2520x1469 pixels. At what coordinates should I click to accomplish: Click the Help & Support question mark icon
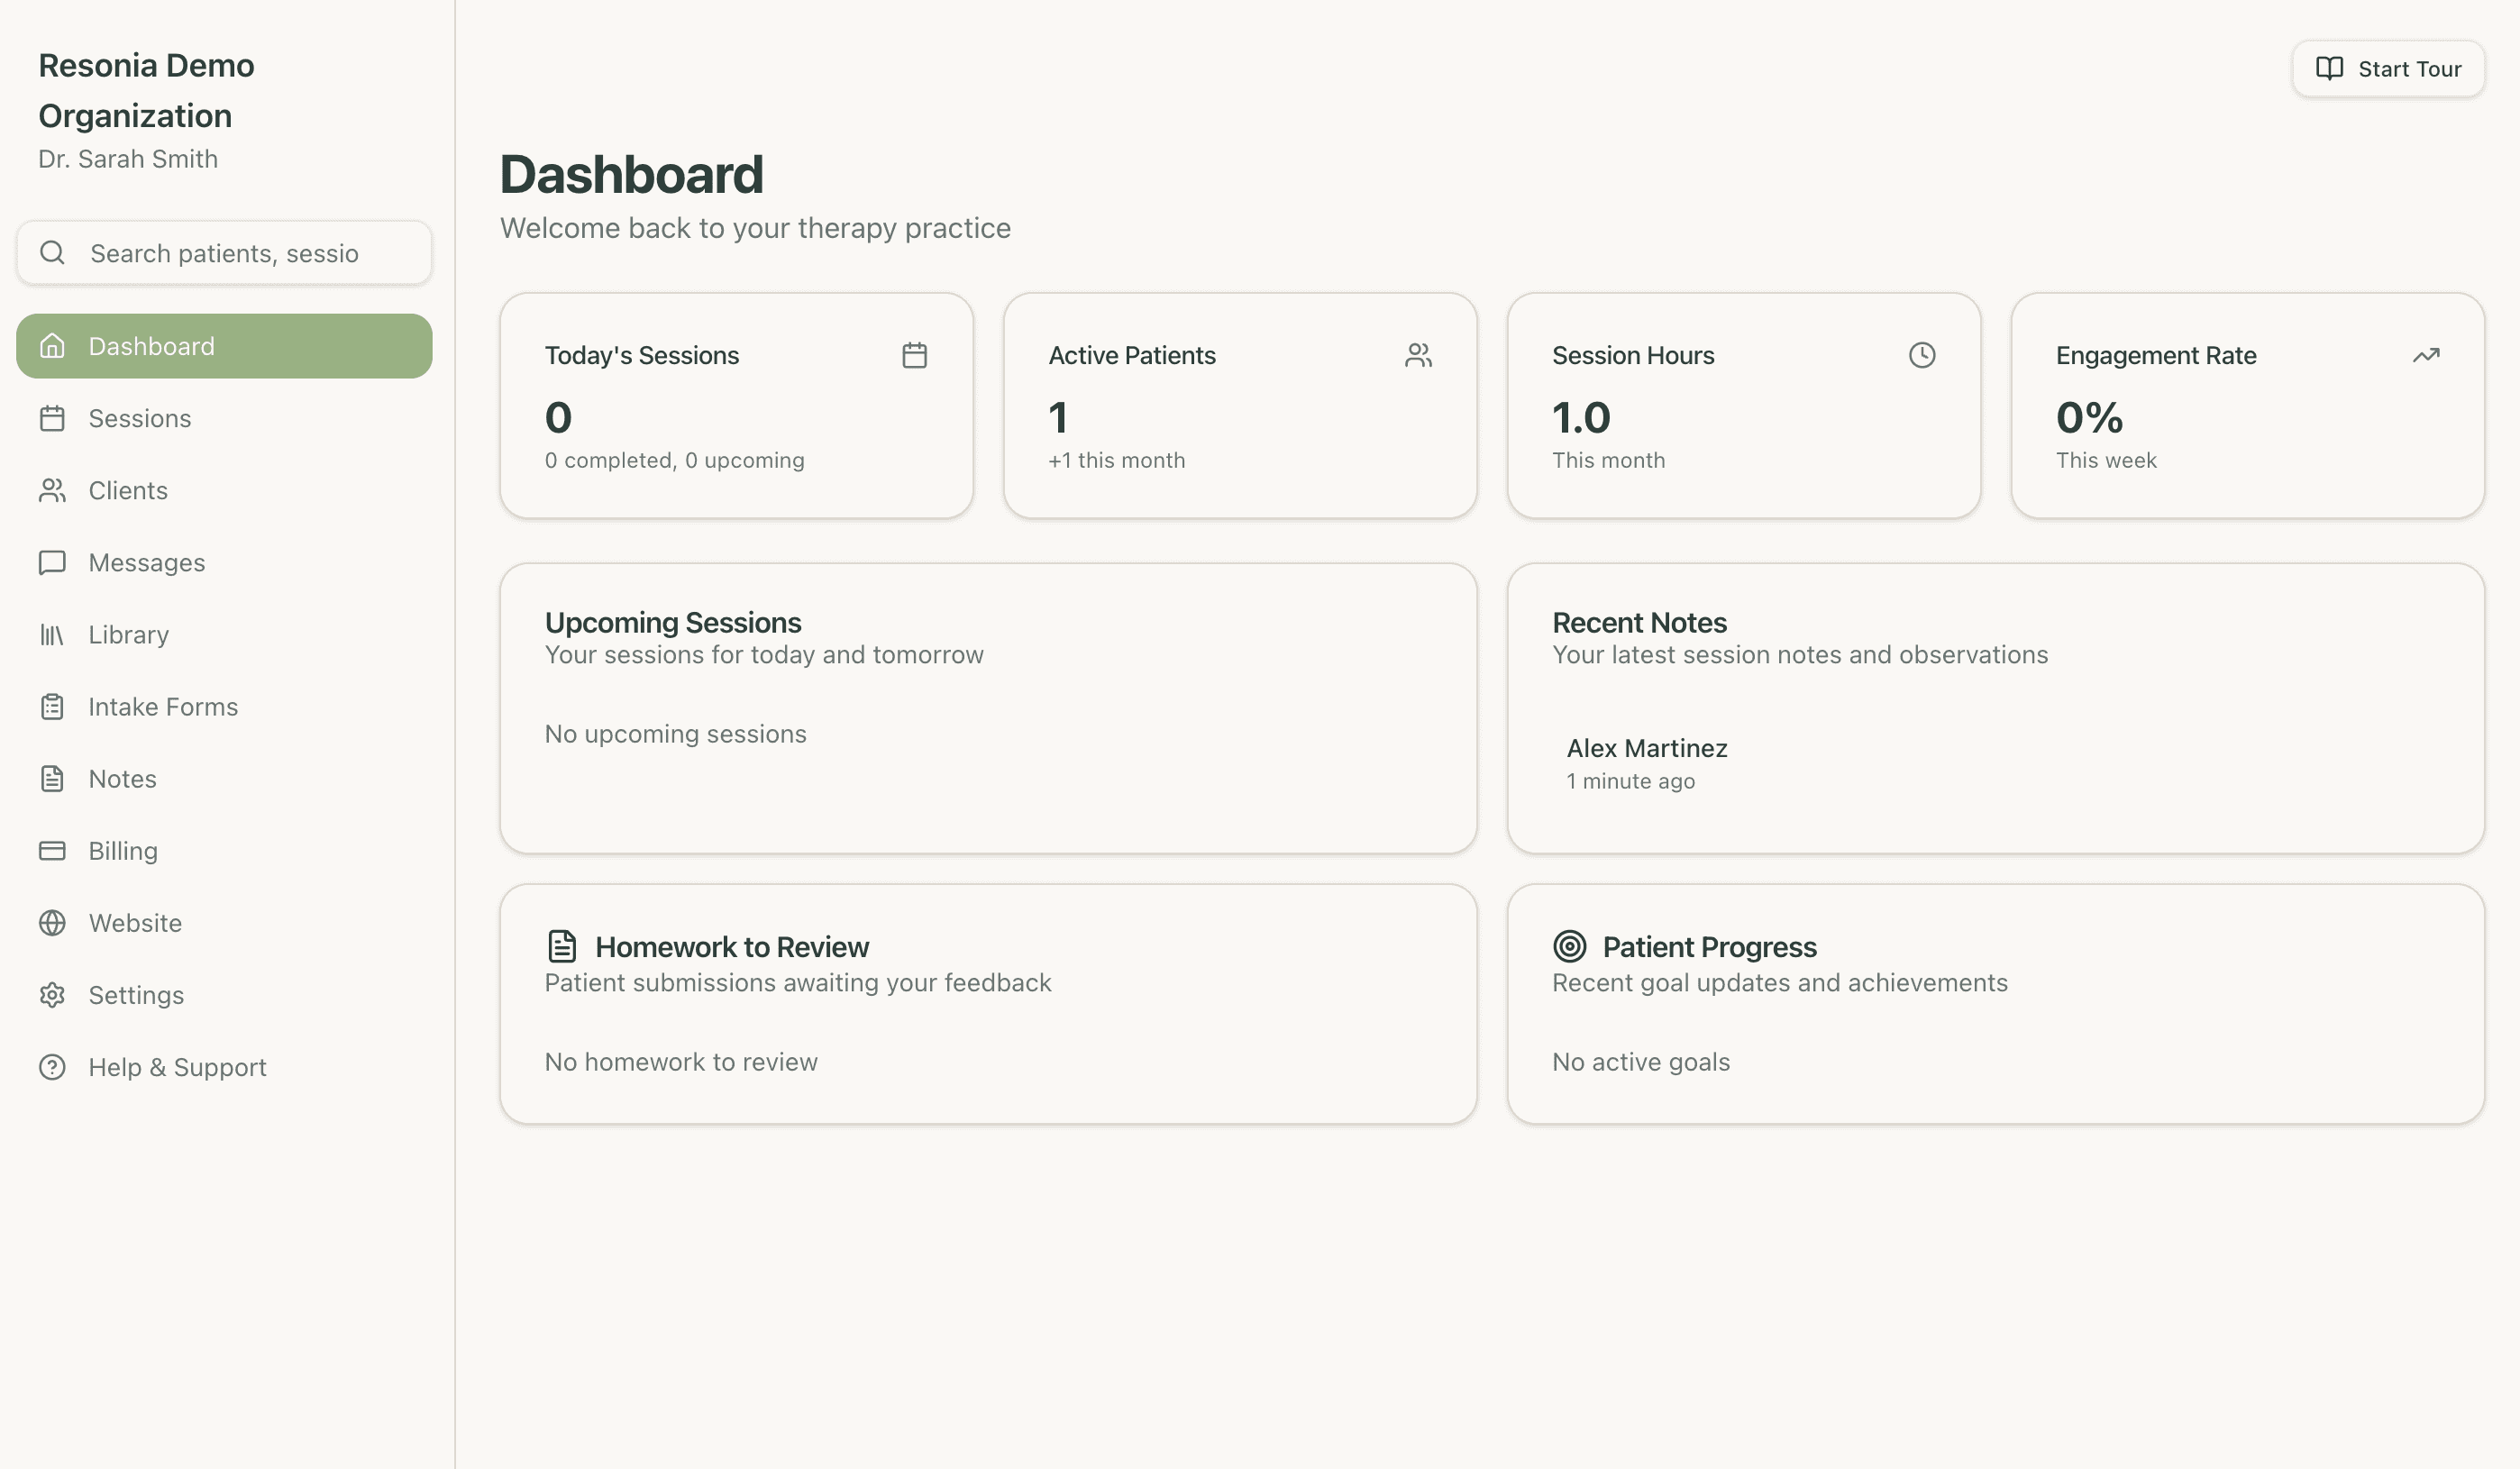click(x=53, y=1067)
